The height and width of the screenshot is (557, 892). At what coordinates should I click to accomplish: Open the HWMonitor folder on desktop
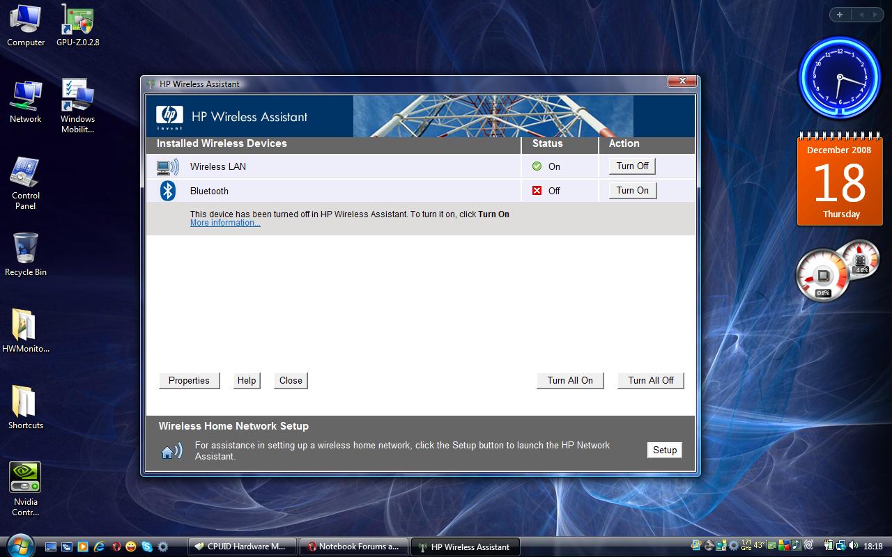[x=26, y=331]
